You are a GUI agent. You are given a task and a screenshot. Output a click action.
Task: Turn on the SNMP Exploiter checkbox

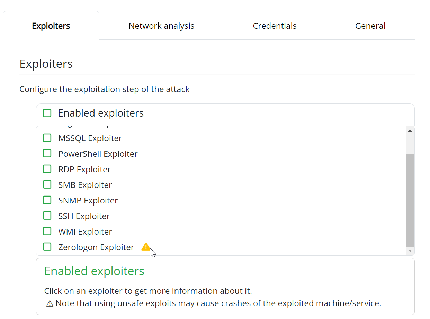[47, 200]
